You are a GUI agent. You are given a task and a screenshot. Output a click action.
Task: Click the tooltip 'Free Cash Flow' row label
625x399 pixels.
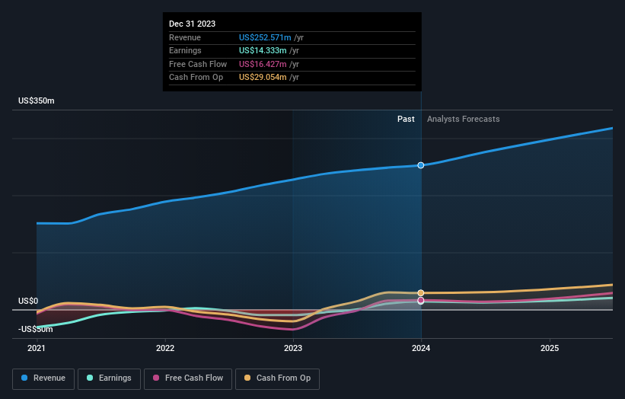click(x=198, y=64)
